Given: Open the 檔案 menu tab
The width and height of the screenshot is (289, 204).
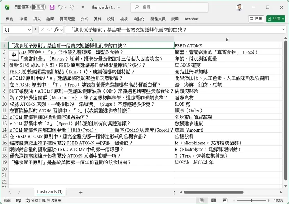Looking at the screenshot, I should (9, 19).
